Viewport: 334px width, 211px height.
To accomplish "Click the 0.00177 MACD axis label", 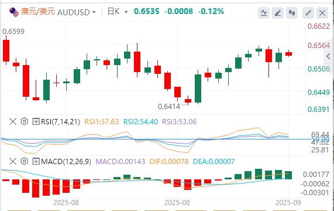I will coord(316,175).
